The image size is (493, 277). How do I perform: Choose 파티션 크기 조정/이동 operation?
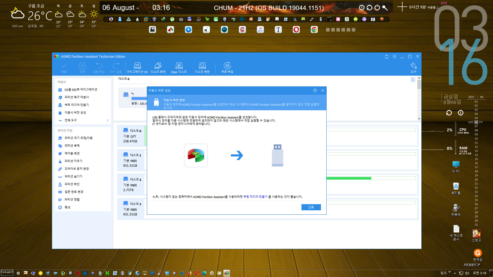tap(78, 138)
